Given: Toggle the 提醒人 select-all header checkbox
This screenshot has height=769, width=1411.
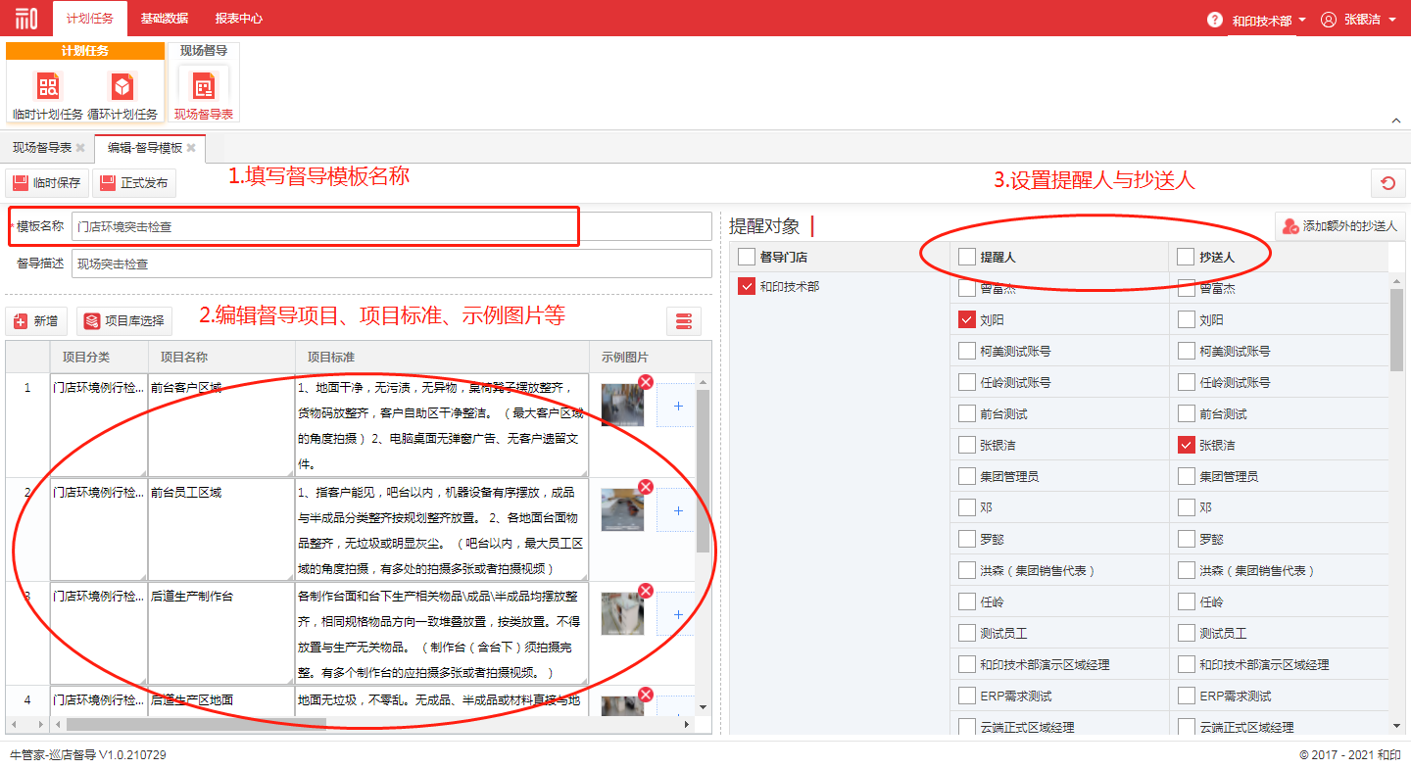Looking at the screenshot, I should point(967,257).
